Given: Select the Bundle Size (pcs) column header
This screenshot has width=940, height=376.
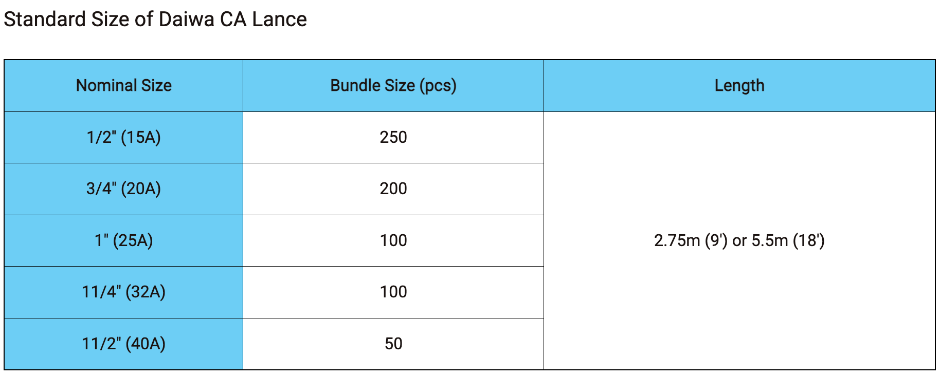Looking at the screenshot, I should tap(393, 86).
